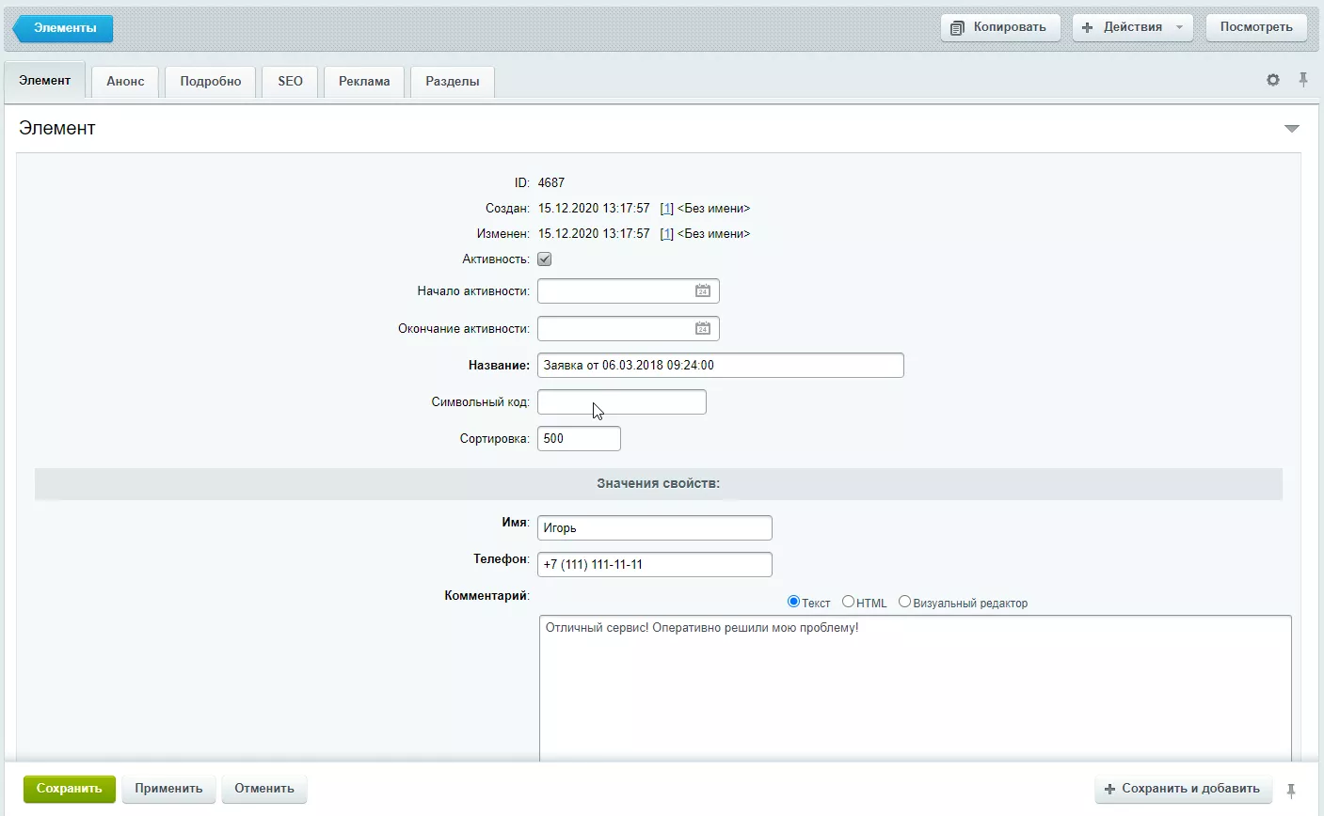Click the Копировать button
This screenshot has height=816, width=1324.
pyautogui.click(x=1000, y=27)
